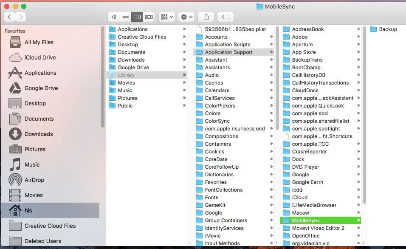Select the Public folder
The height and width of the screenshot is (249, 406).
click(147, 106)
